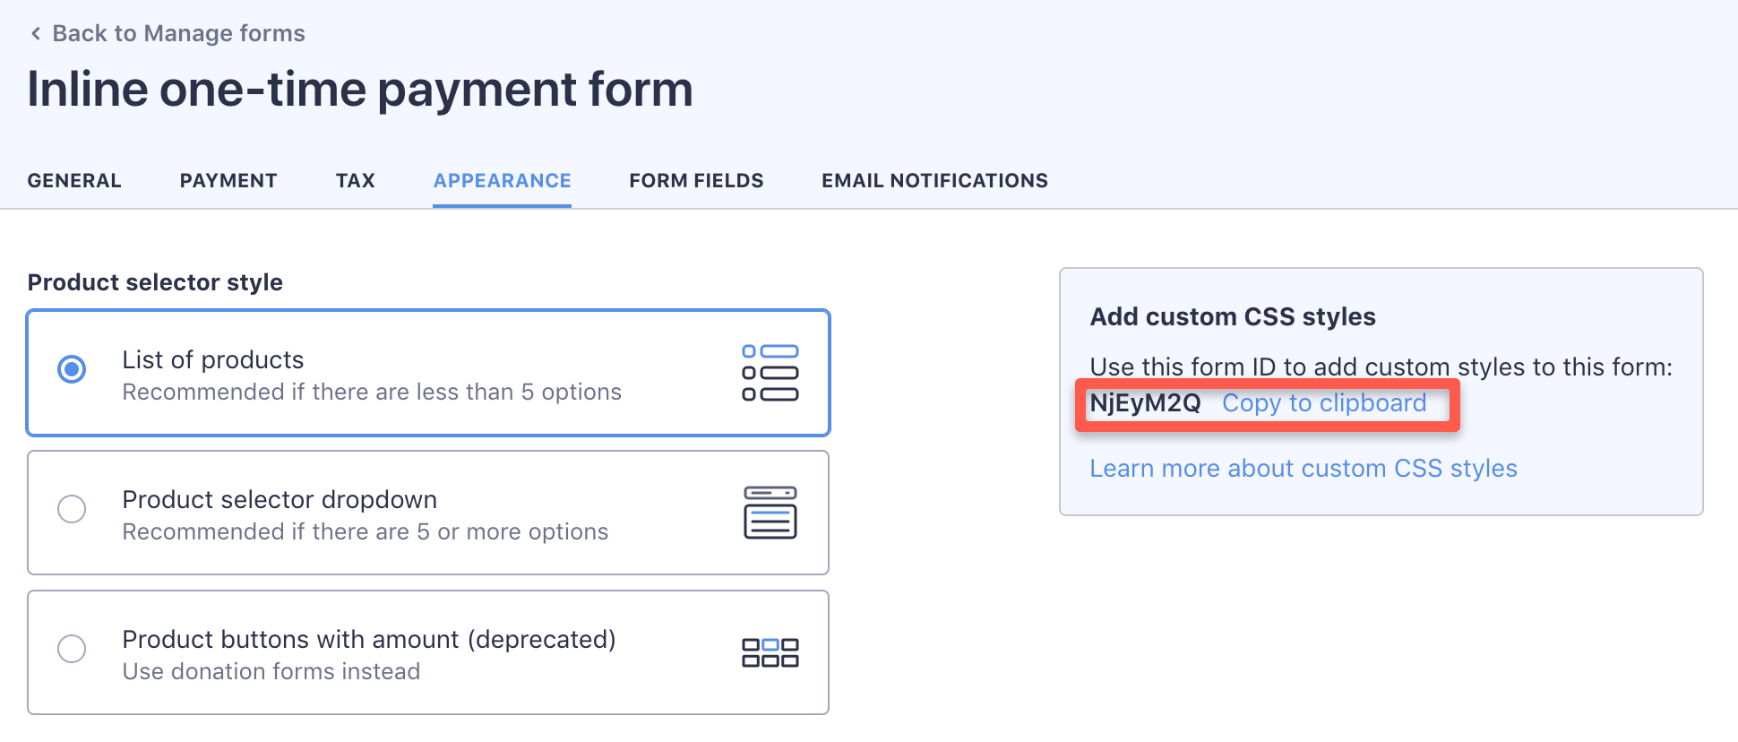Viewport: 1738px width, 742px height.
Task: Click the 'Product selector dropdown' option label
Action: (280, 500)
